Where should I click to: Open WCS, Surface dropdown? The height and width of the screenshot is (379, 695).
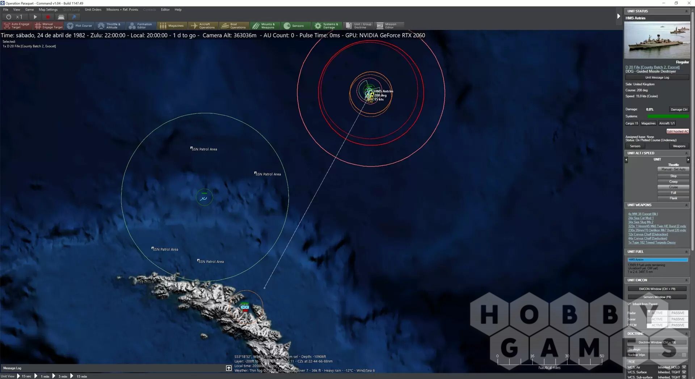pos(684,372)
